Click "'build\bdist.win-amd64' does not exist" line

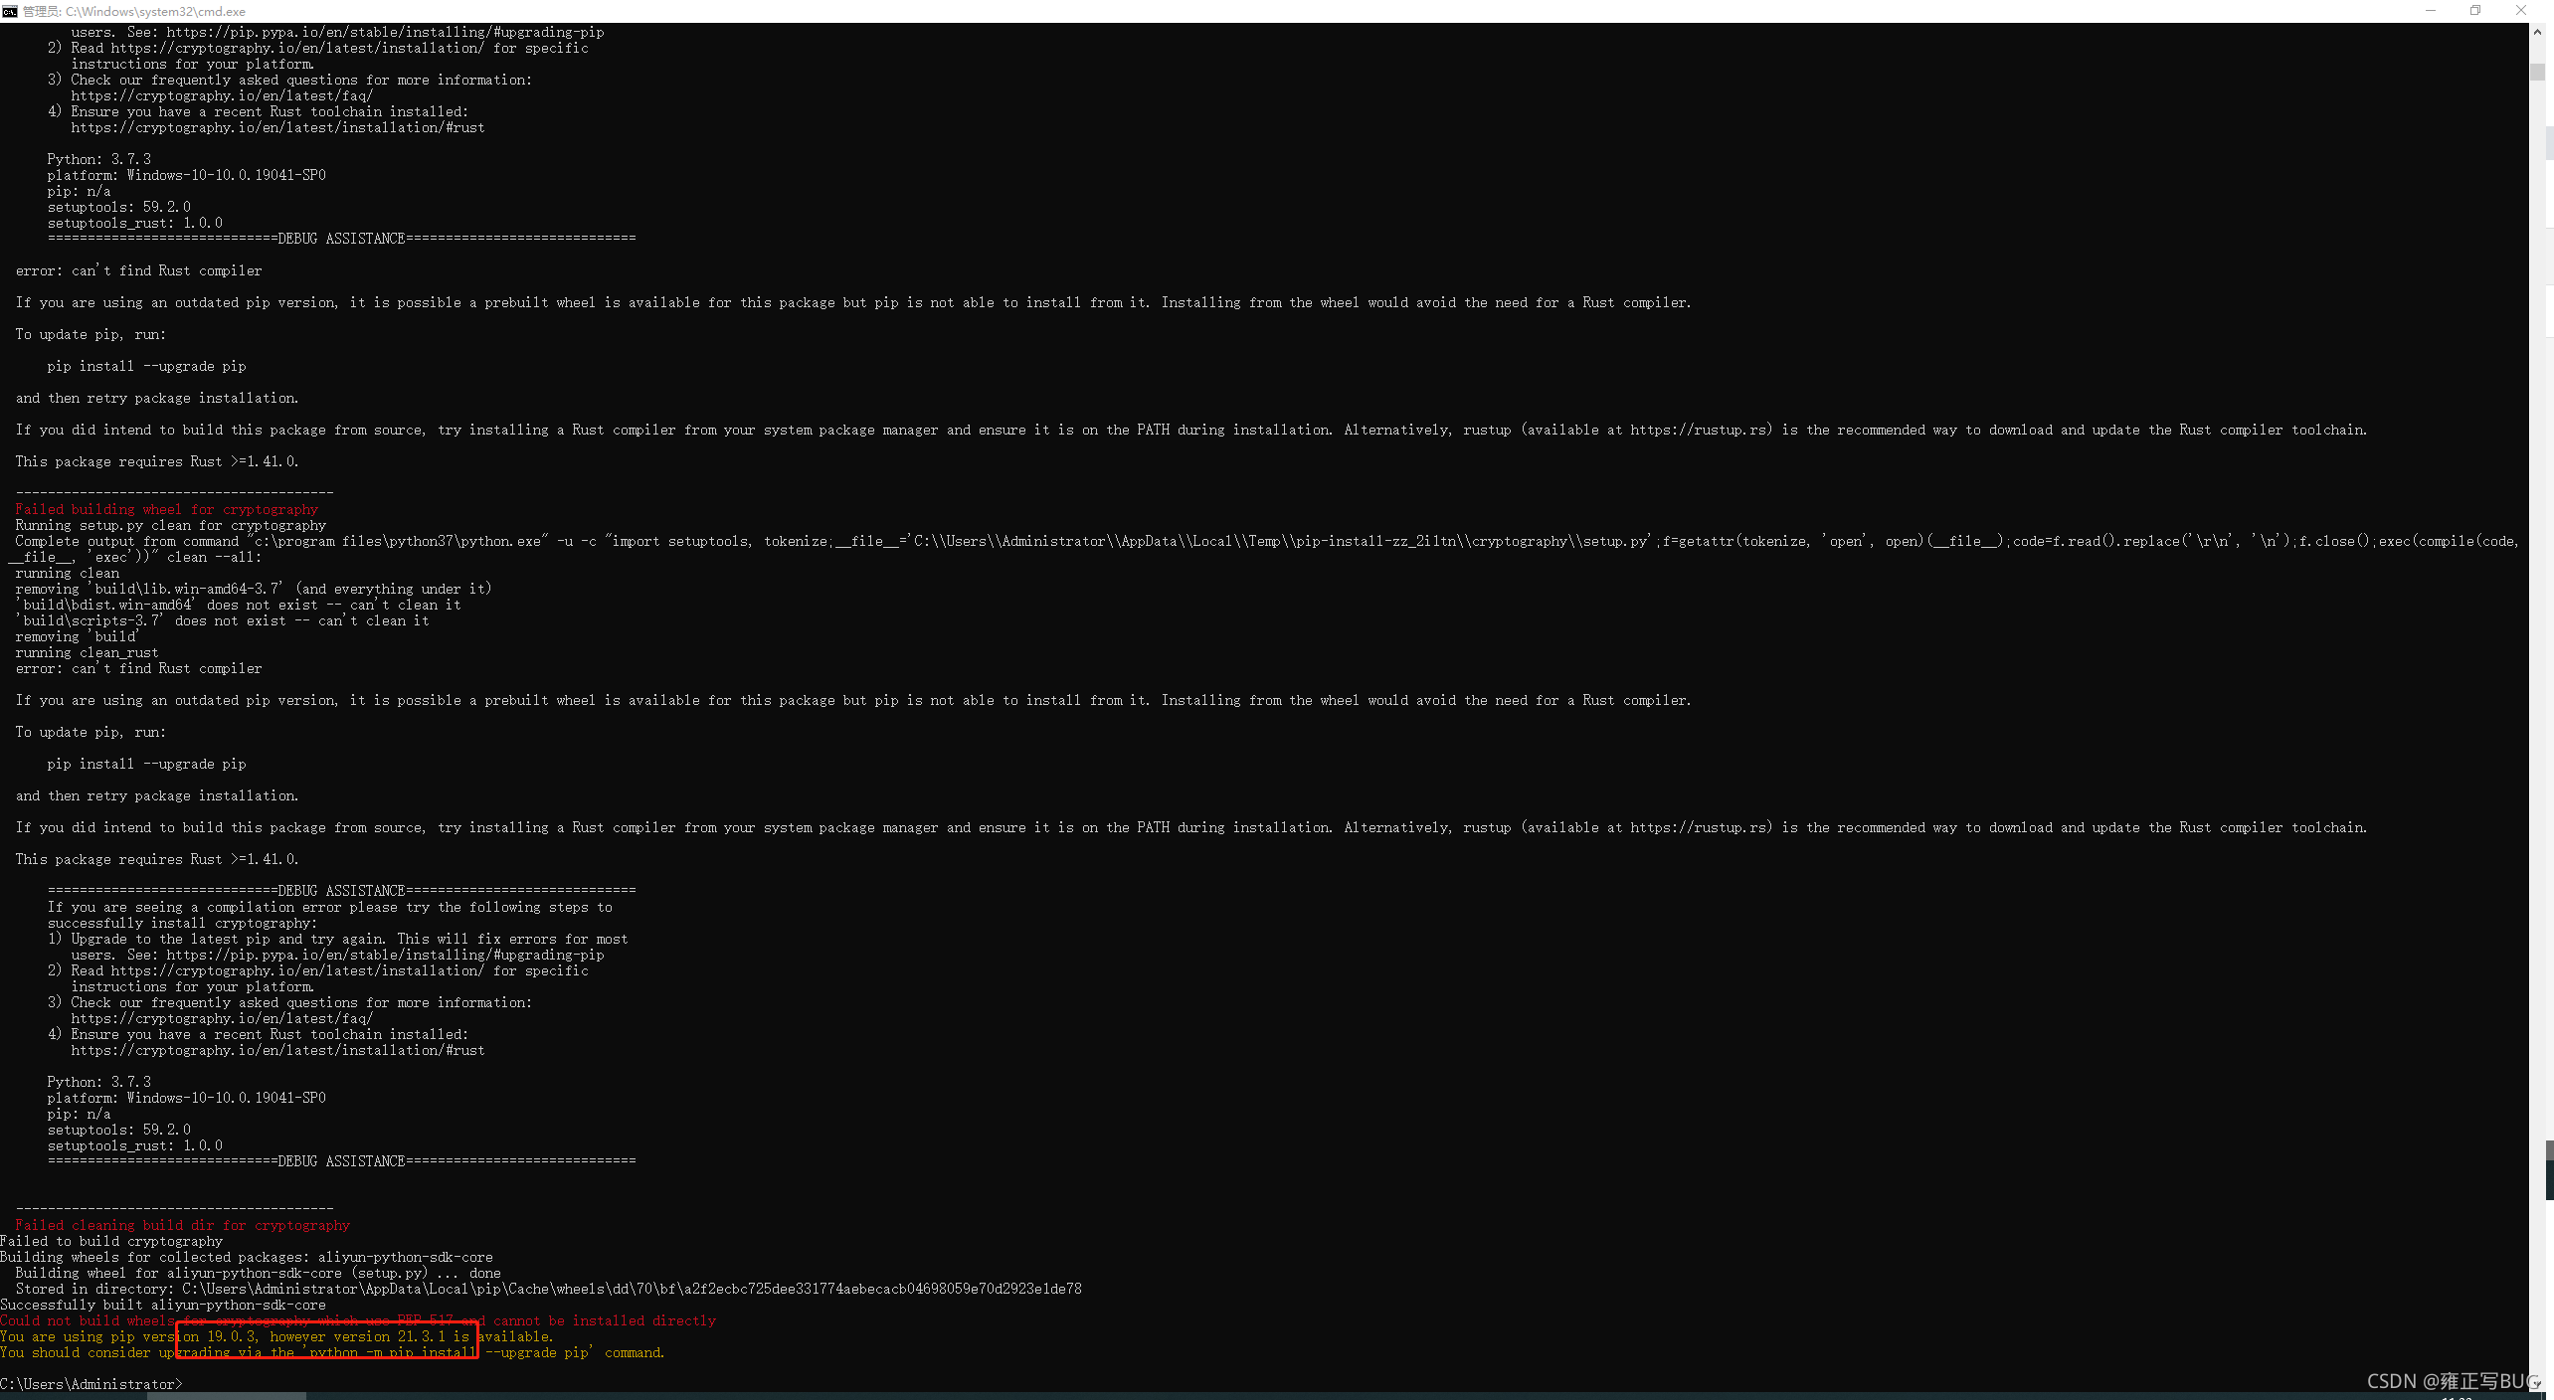tap(238, 605)
